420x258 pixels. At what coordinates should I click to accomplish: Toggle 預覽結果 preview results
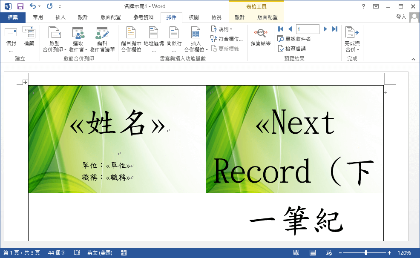pos(260,37)
